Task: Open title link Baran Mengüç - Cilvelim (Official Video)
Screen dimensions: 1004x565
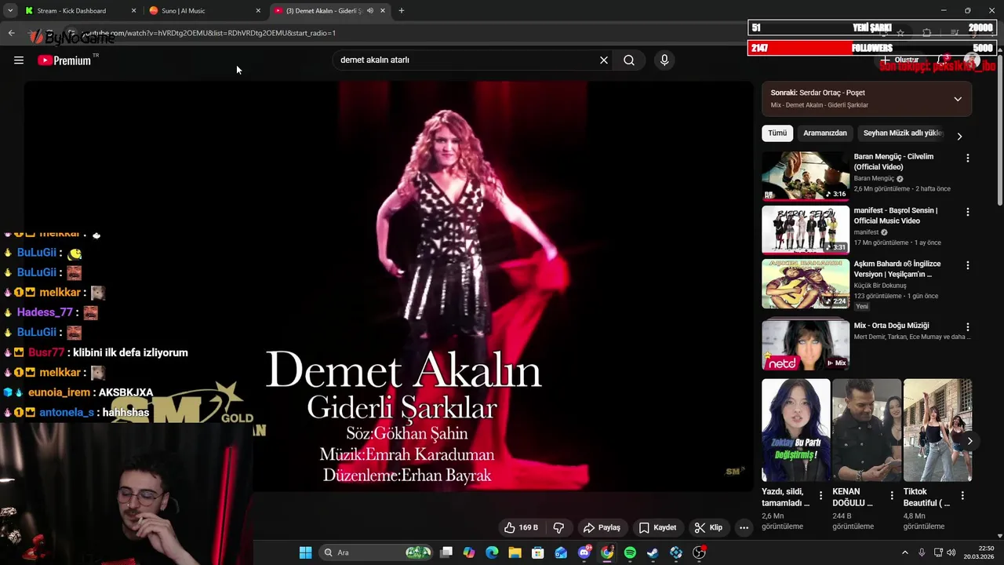Action: [x=893, y=162]
